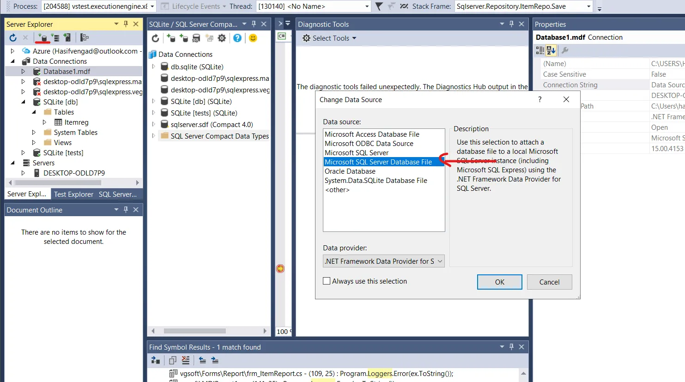The image size is (685, 382).
Task: Refresh the Server Explorer tree
Action: coord(13,38)
